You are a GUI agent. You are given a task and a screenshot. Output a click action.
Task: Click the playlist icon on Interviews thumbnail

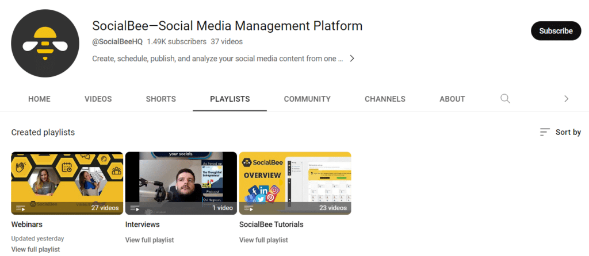coord(135,208)
